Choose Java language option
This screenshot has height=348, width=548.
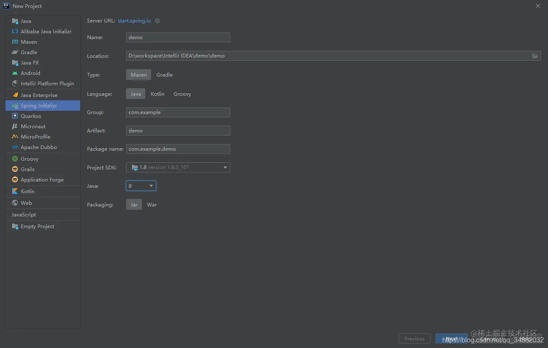pos(136,94)
